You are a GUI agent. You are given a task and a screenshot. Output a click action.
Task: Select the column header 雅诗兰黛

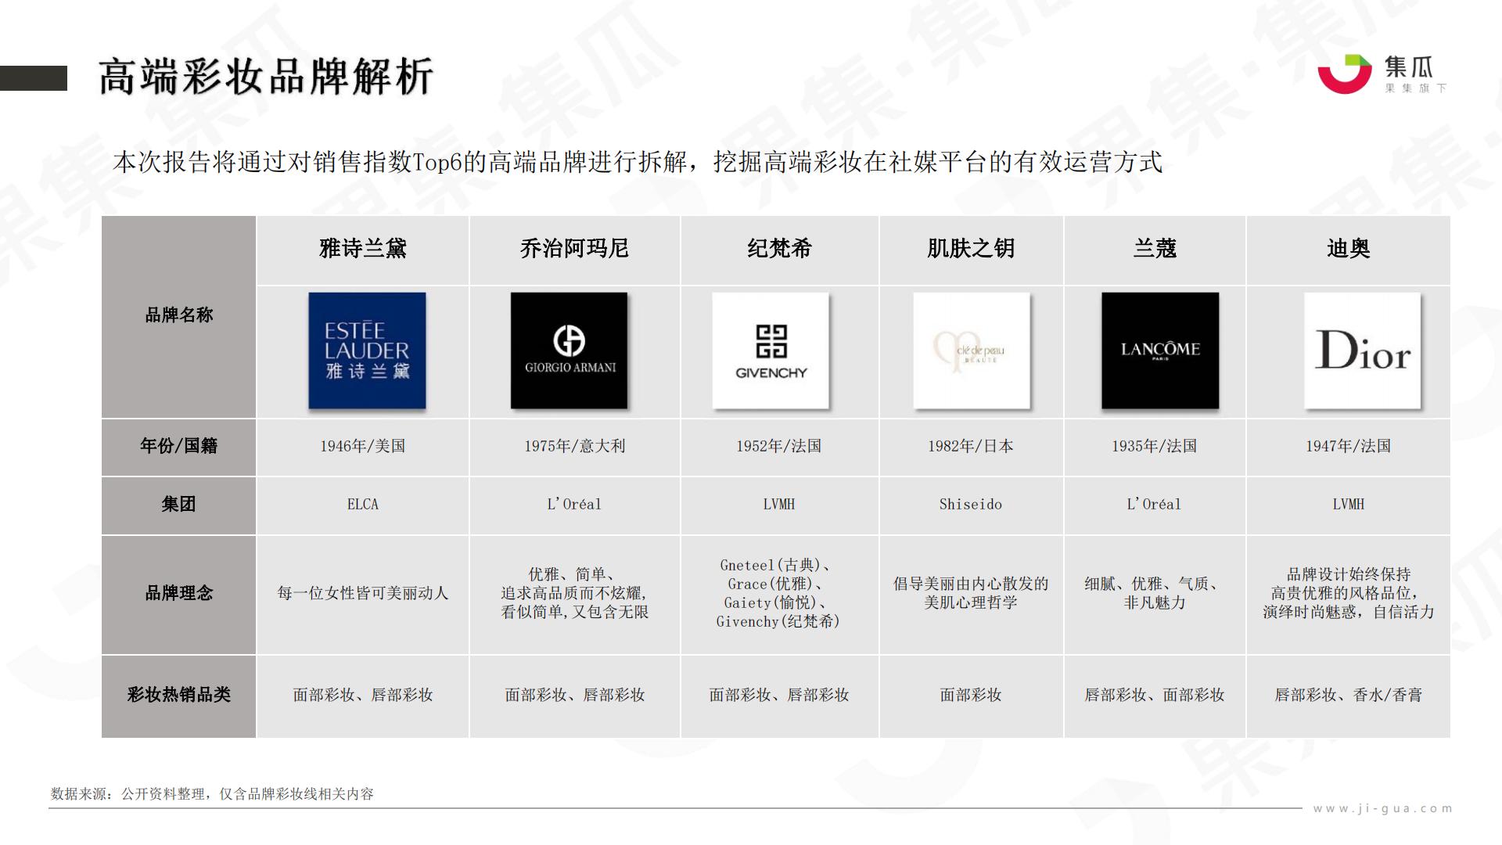363,249
